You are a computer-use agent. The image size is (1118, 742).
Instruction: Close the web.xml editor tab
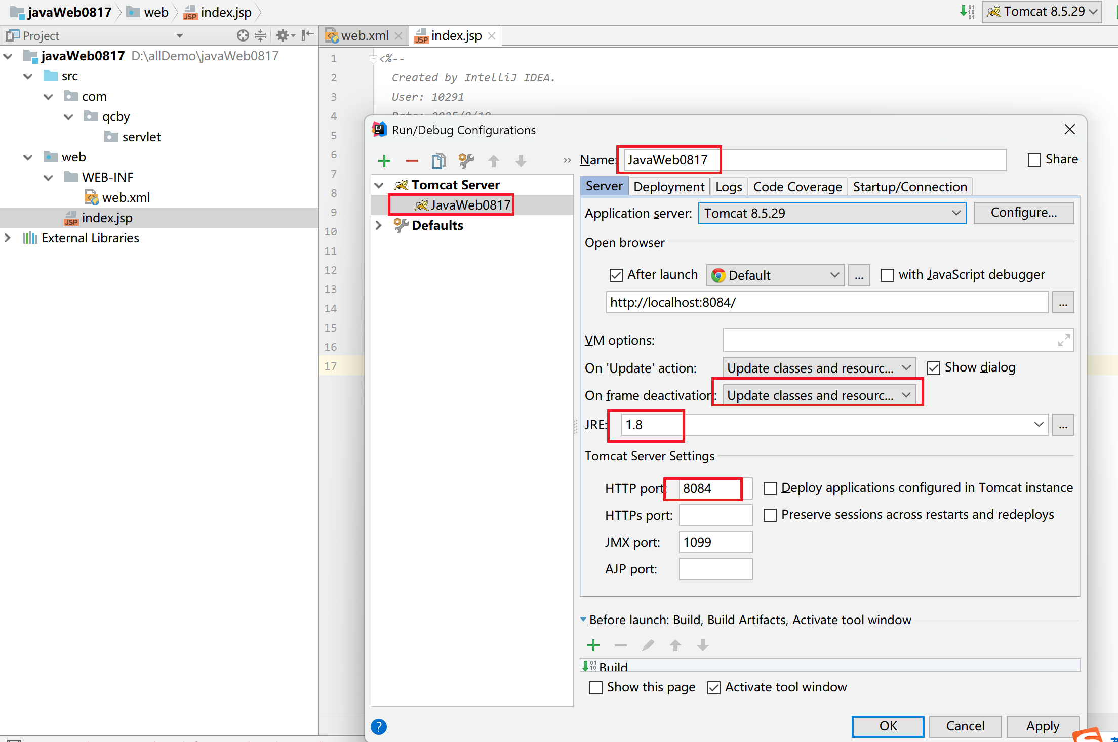tap(398, 36)
